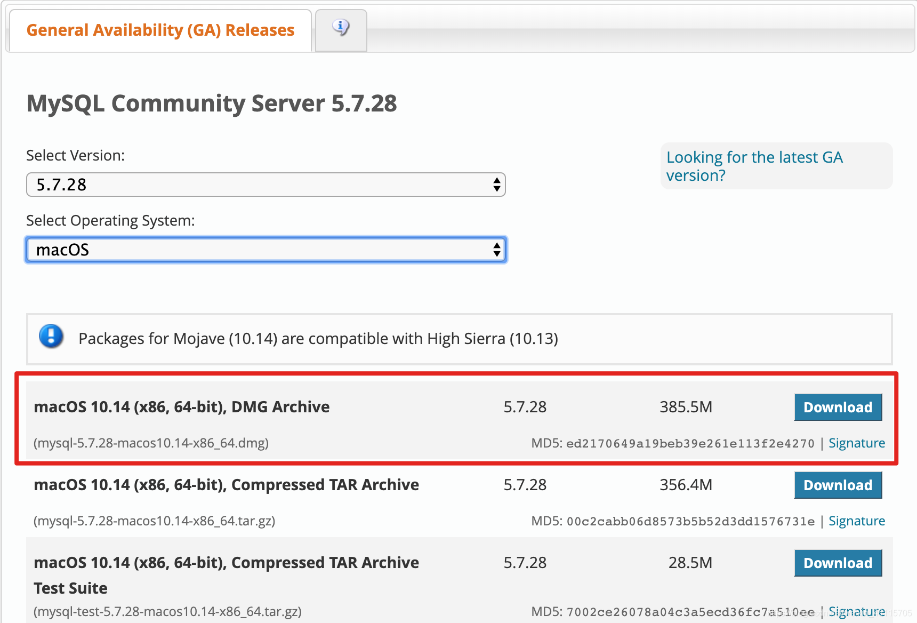Select the 'MySQL Community Server 5.7.28' heading
Image resolution: width=917 pixels, height=623 pixels.
click(212, 103)
